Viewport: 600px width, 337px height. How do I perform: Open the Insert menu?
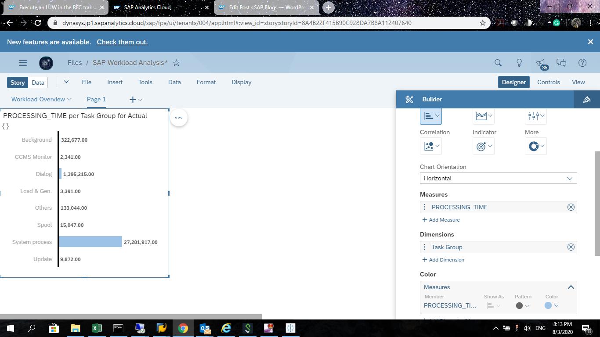coord(115,82)
